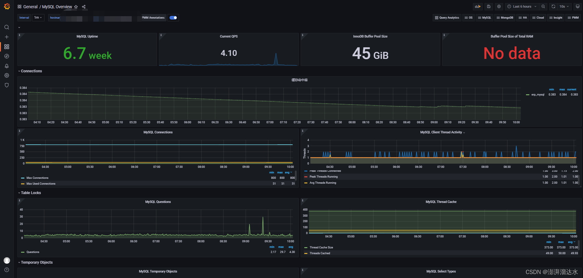
Task: Open the user profile avatar
Action: (x=7, y=260)
